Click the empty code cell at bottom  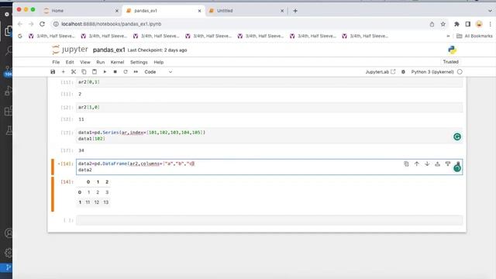tap(269, 220)
